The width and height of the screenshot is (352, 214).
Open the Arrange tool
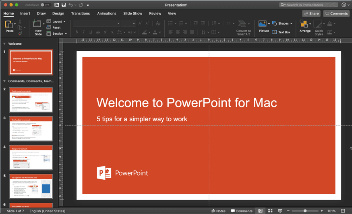tap(304, 25)
